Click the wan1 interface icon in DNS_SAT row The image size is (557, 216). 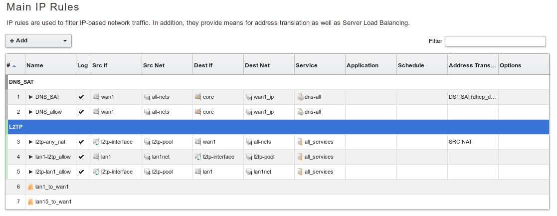(x=96, y=97)
